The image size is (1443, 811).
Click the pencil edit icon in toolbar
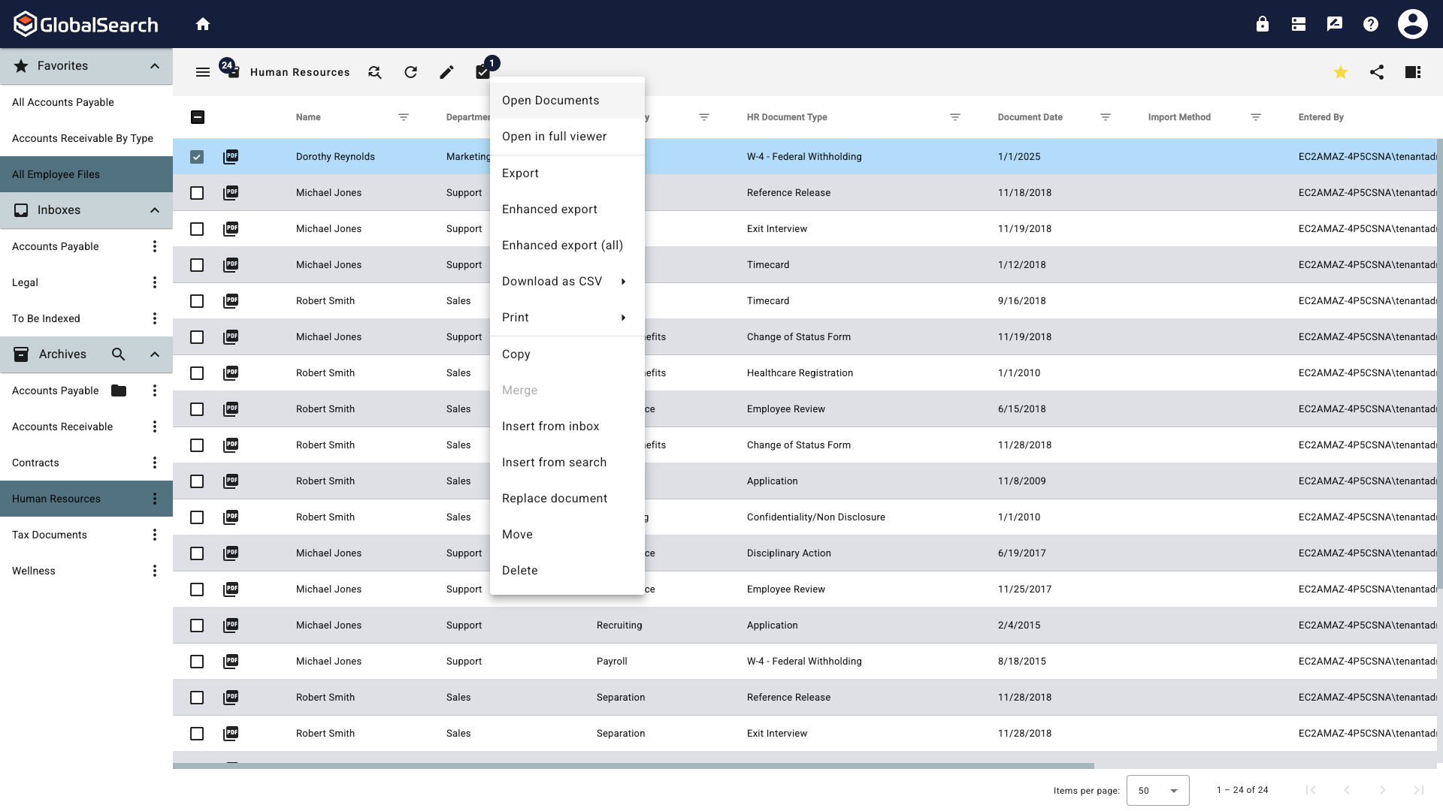446,72
